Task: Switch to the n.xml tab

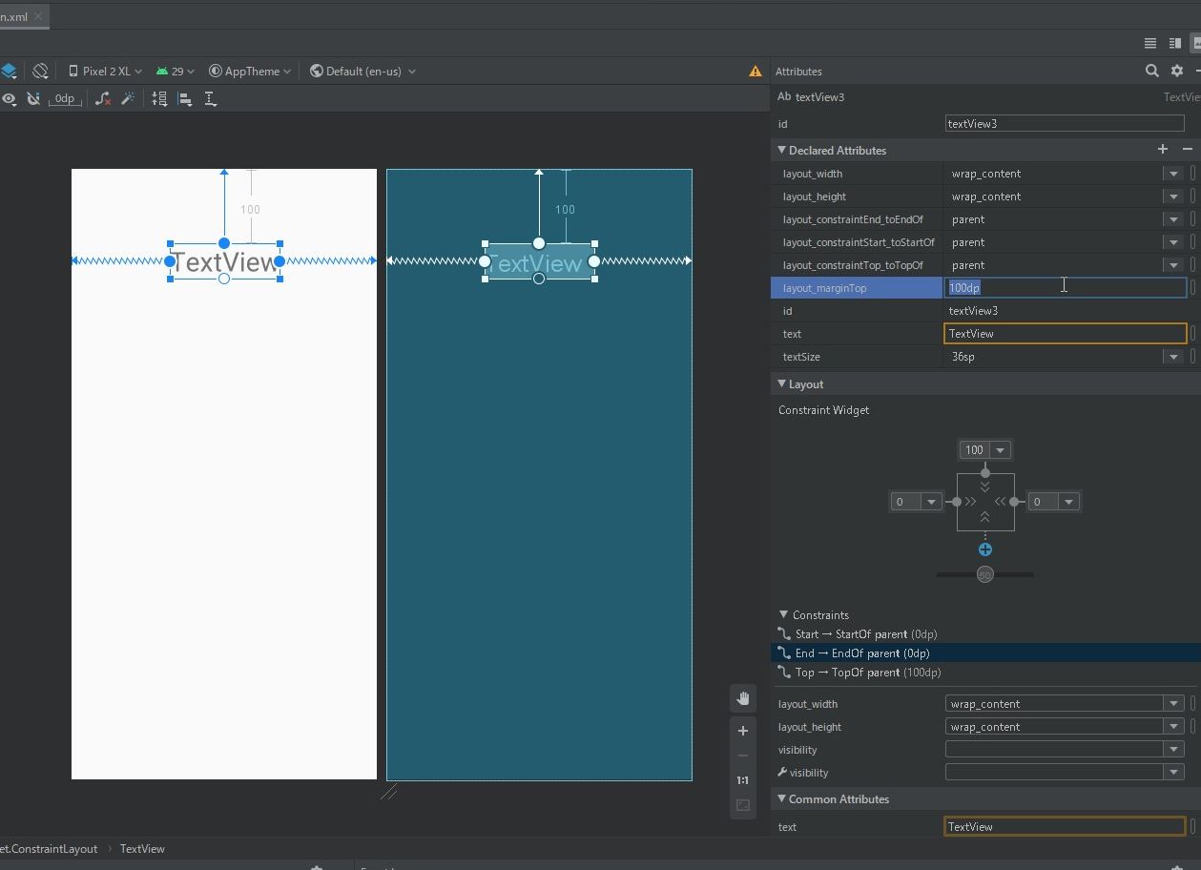Action: 15,16
